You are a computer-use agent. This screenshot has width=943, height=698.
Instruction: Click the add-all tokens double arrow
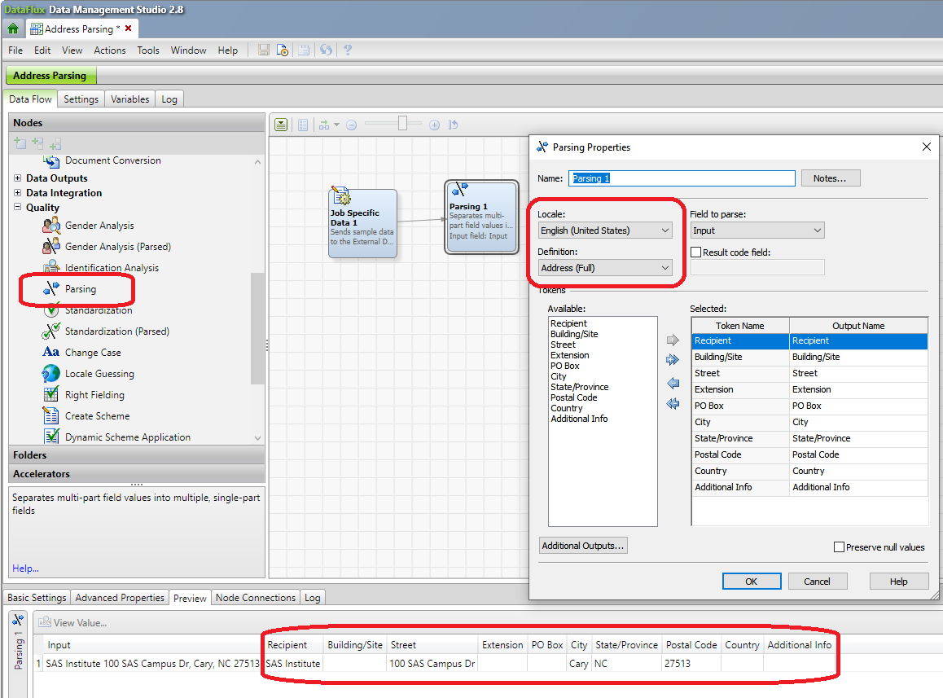coord(673,360)
